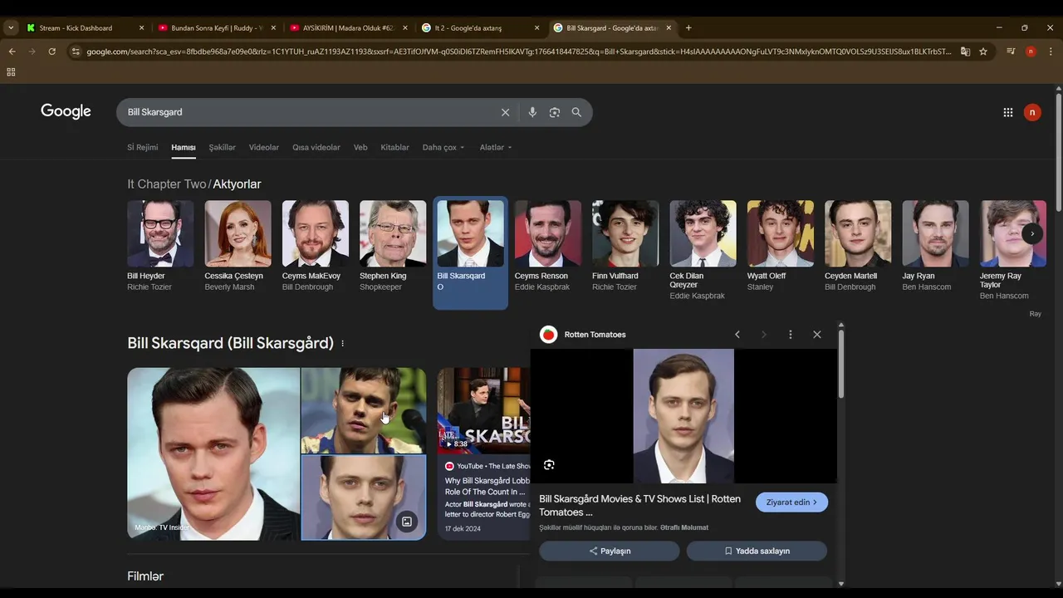Select the Ceyms MakEvoy actor card

click(x=316, y=247)
